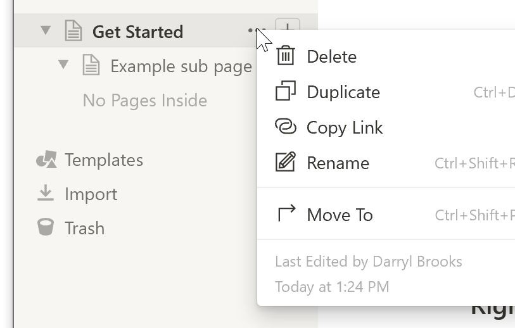Click the Trash bucket icon in sidebar

[x=46, y=227]
